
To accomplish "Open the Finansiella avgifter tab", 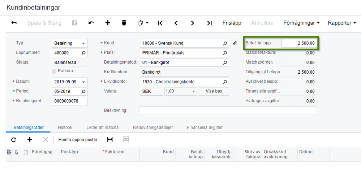I will coord(205,127).
